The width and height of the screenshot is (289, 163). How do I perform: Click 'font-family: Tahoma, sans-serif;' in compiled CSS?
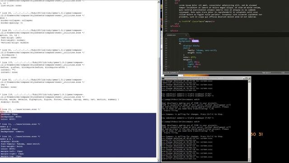pyautogui.click(x=20, y=144)
